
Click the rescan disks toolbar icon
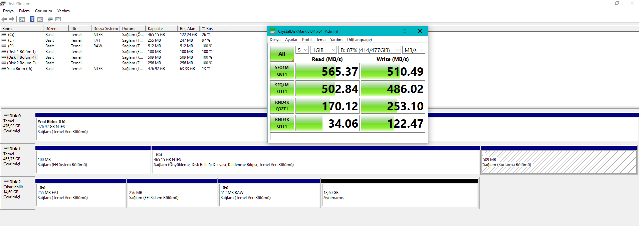tap(50, 19)
